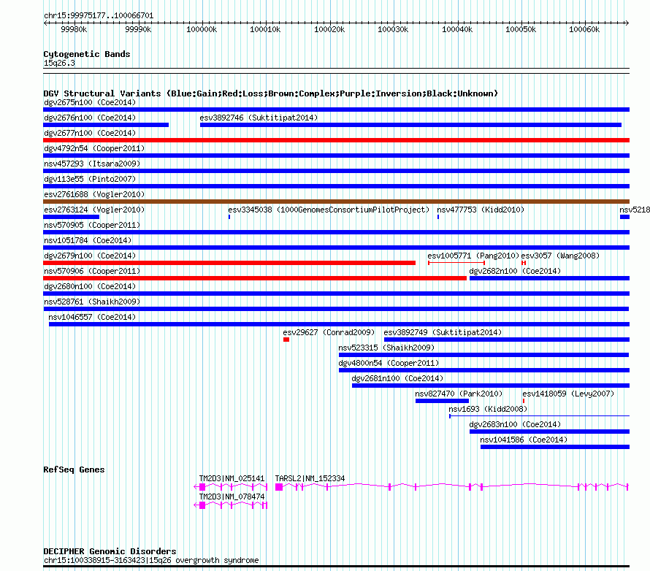
Task: Click nsv1693 (Kidd2008) label
Action: tap(488, 409)
